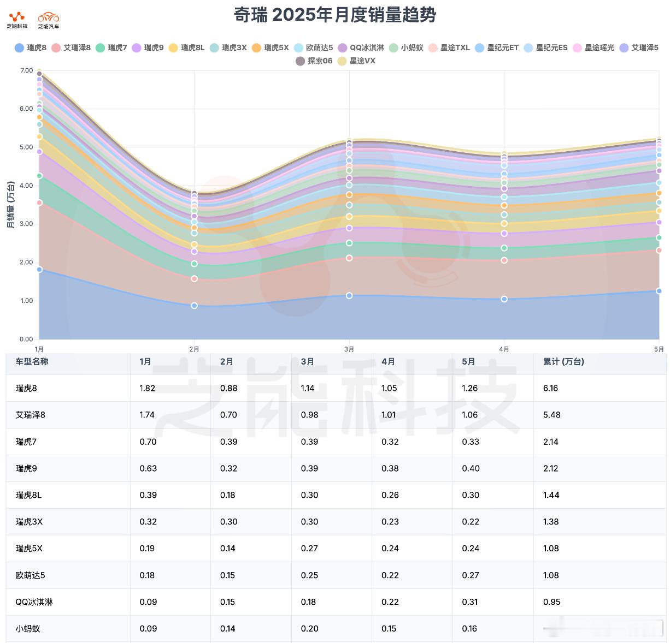Screen dimensions: 670x643
Task: Click the 3月 x-axis label
Action: 349,349
